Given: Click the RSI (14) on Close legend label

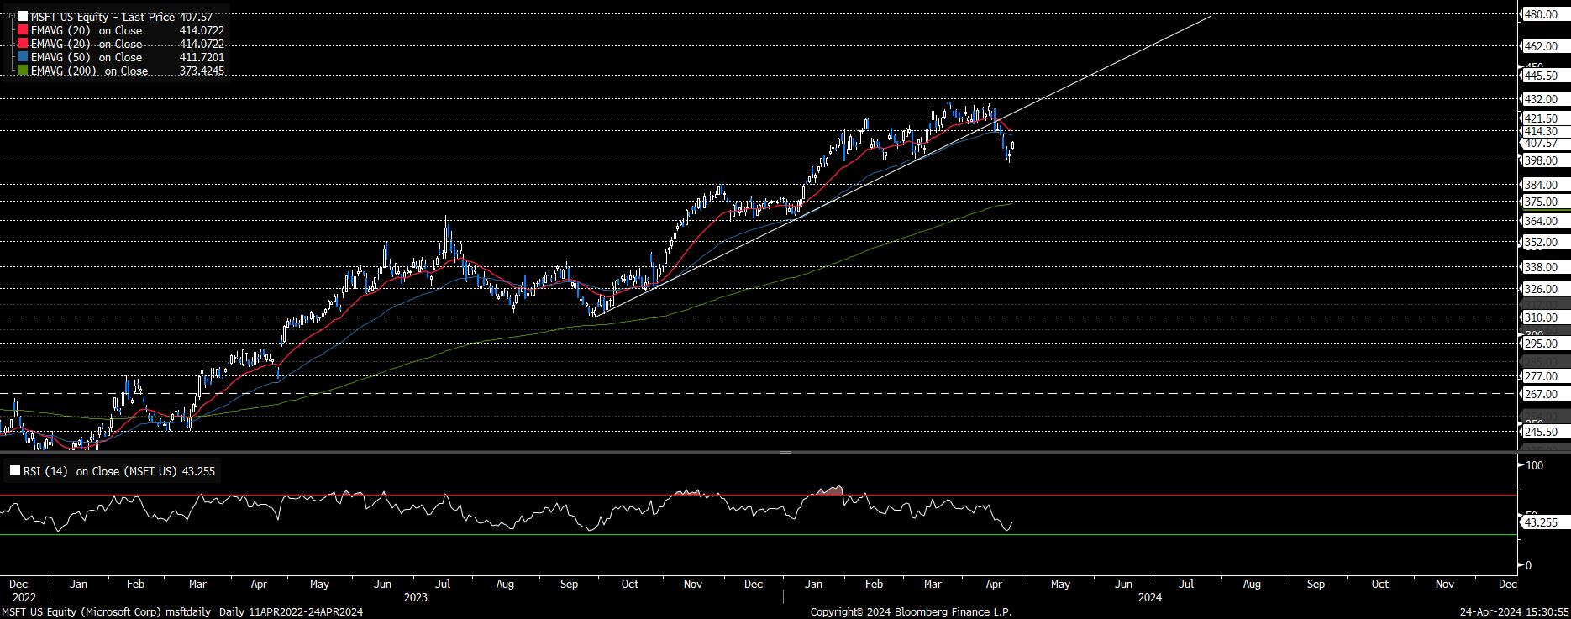Looking at the screenshot, I should click(101, 471).
